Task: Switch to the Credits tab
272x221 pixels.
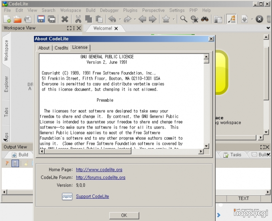Action: point(61,48)
